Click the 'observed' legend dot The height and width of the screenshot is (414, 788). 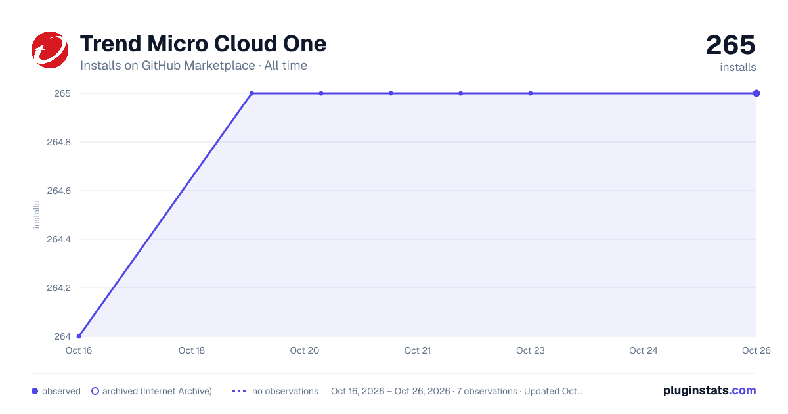click(35, 391)
